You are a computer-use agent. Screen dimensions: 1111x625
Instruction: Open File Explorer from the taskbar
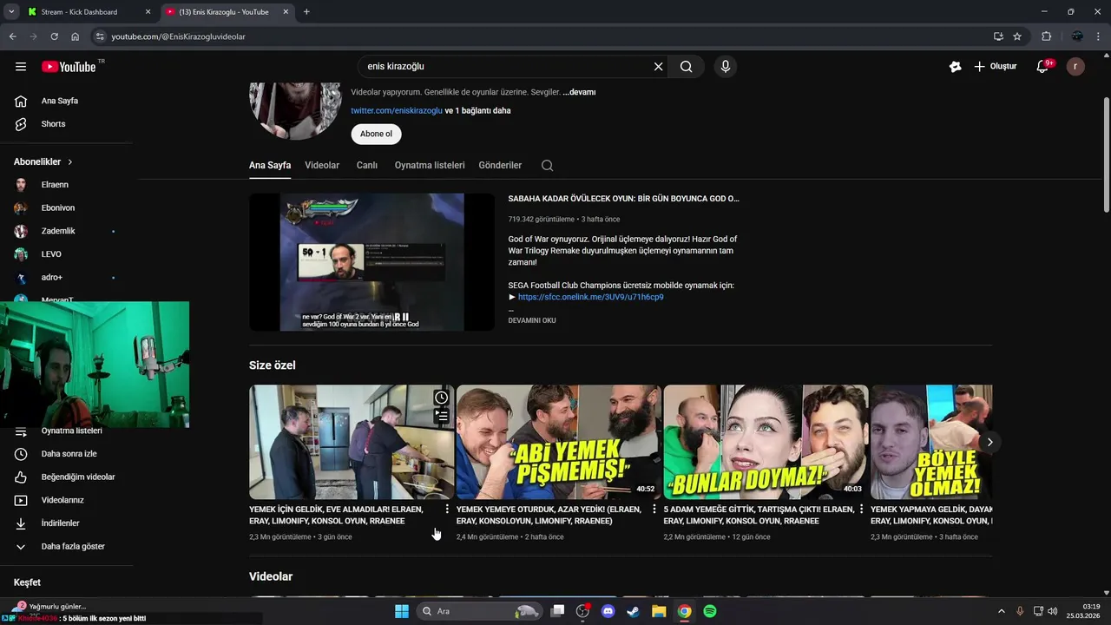click(x=659, y=611)
